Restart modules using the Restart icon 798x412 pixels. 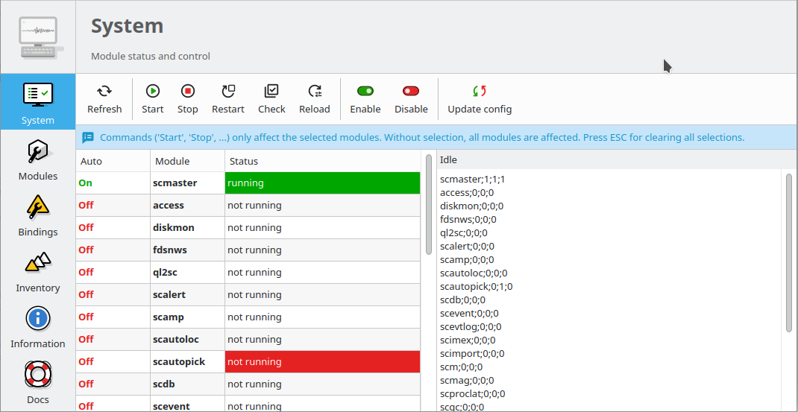click(x=228, y=92)
